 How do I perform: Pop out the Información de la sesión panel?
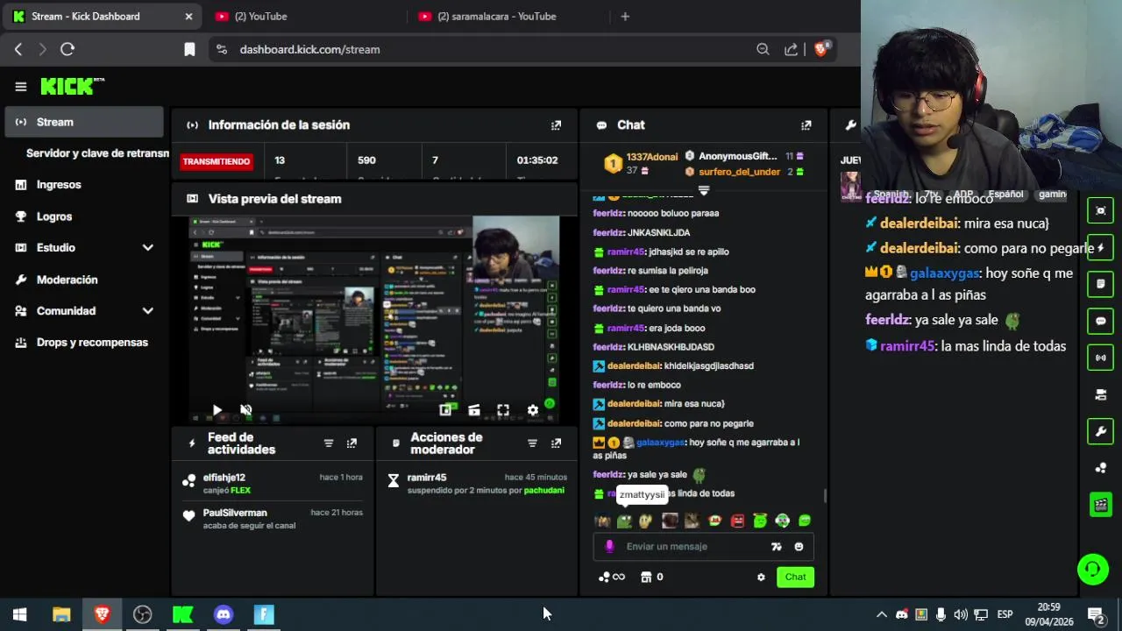[x=556, y=125]
